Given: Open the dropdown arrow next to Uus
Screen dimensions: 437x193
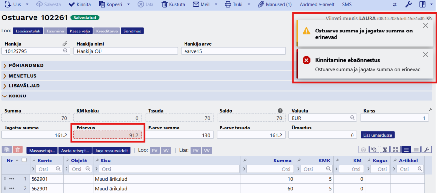Looking at the screenshot, I should point(27,5).
